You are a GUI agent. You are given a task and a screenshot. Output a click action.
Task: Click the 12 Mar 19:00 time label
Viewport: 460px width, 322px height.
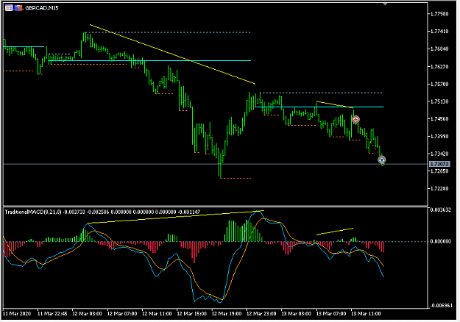click(227, 313)
